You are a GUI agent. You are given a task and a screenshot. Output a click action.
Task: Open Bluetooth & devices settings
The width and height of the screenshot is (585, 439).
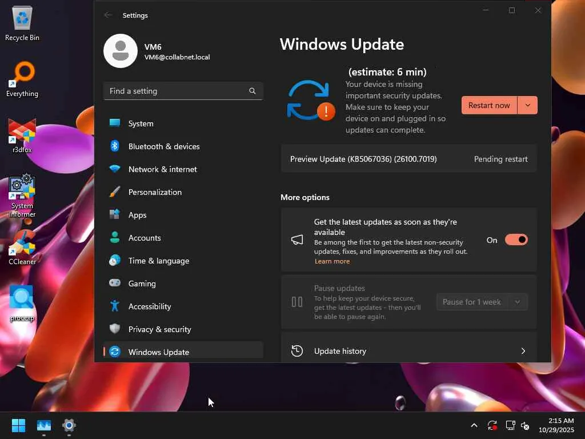click(183, 146)
